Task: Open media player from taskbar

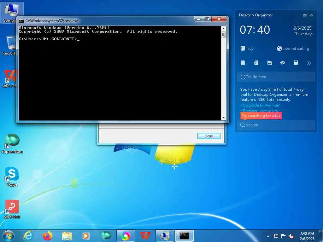Action: [x=86, y=236]
